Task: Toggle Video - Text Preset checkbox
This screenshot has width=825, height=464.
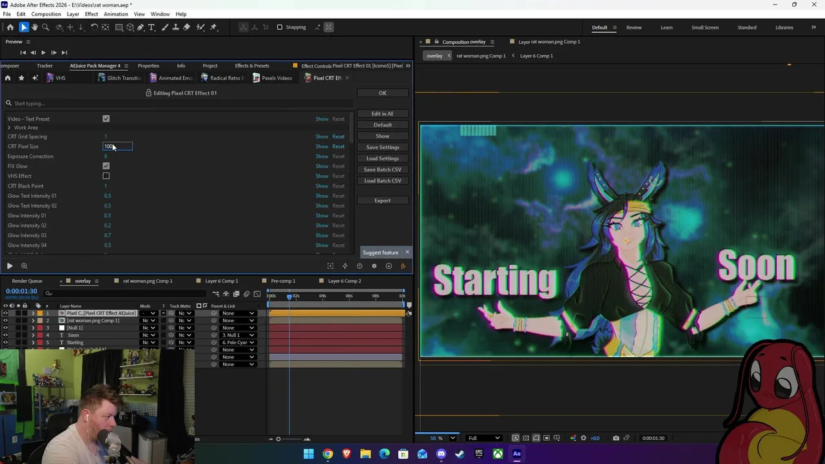Action: coord(106,119)
